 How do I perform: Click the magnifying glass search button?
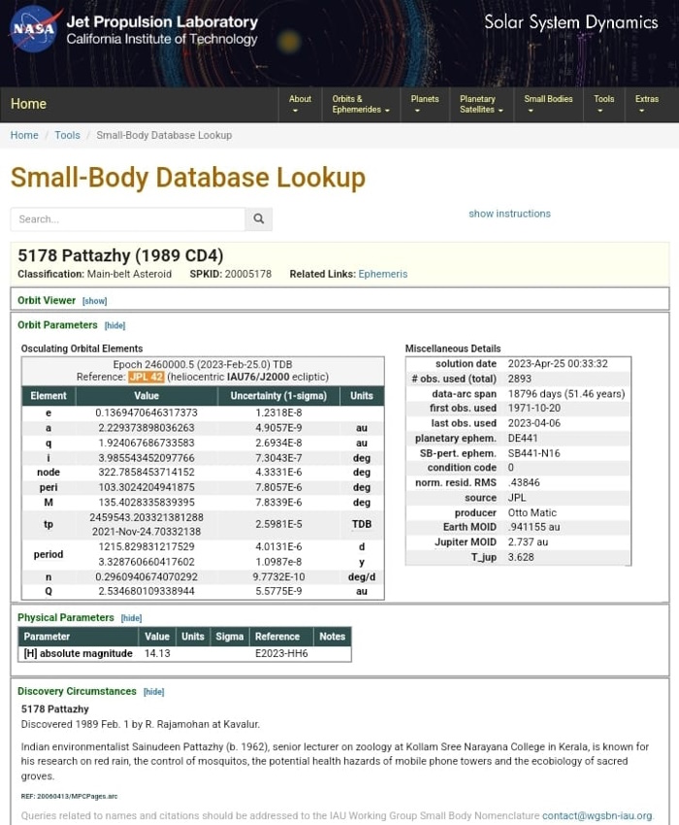258,219
